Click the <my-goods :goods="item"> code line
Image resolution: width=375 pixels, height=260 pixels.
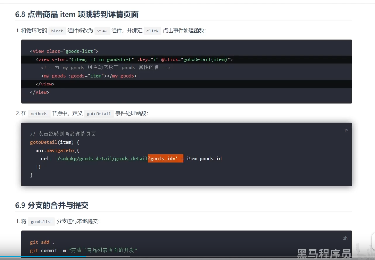(x=89, y=76)
